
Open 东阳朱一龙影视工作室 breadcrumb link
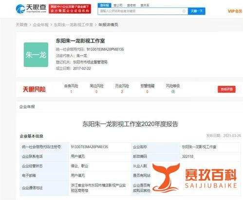(x=74, y=25)
